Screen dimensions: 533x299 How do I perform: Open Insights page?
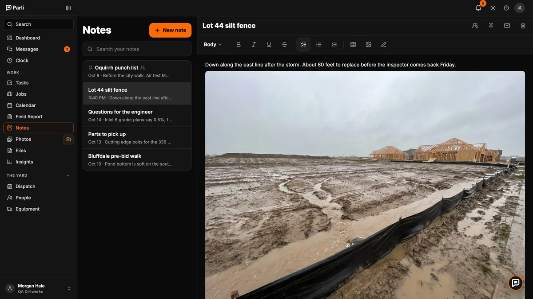point(39,162)
